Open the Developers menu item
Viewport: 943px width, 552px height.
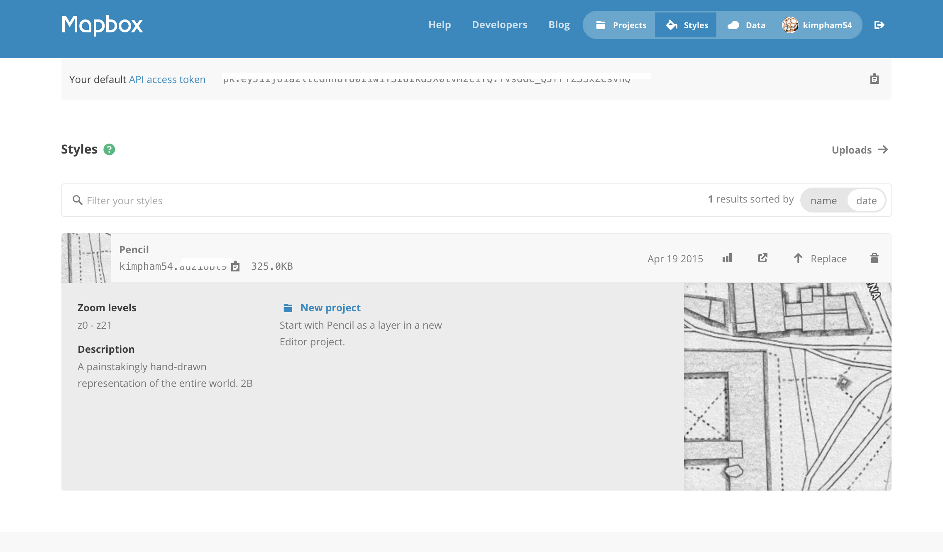pyautogui.click(x=499, y=25)
